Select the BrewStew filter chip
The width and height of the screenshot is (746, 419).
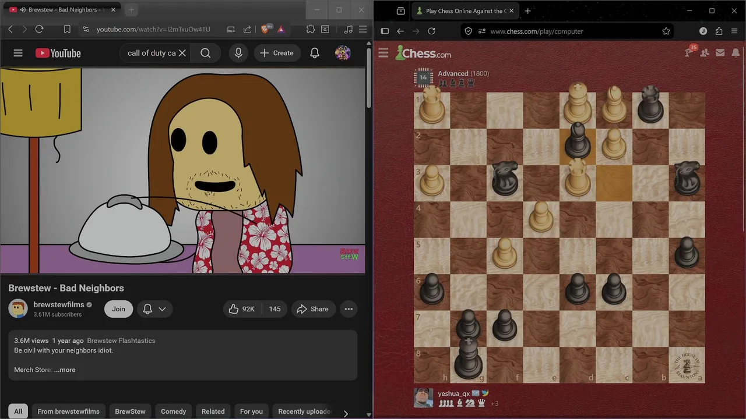click(x=130, y=411)
